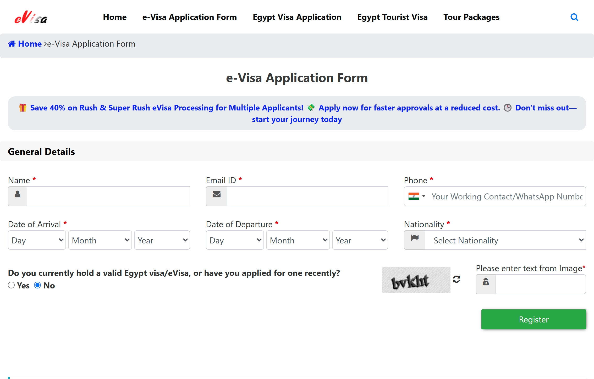The width and height of the screenshot is (594, 379).
Task: Click the home icon in breadcrumb
Action: tap(12, 44)
